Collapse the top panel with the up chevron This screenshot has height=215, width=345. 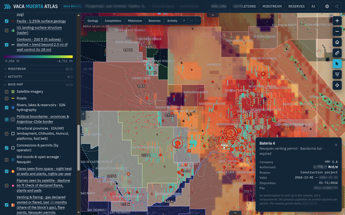point(213,15)
